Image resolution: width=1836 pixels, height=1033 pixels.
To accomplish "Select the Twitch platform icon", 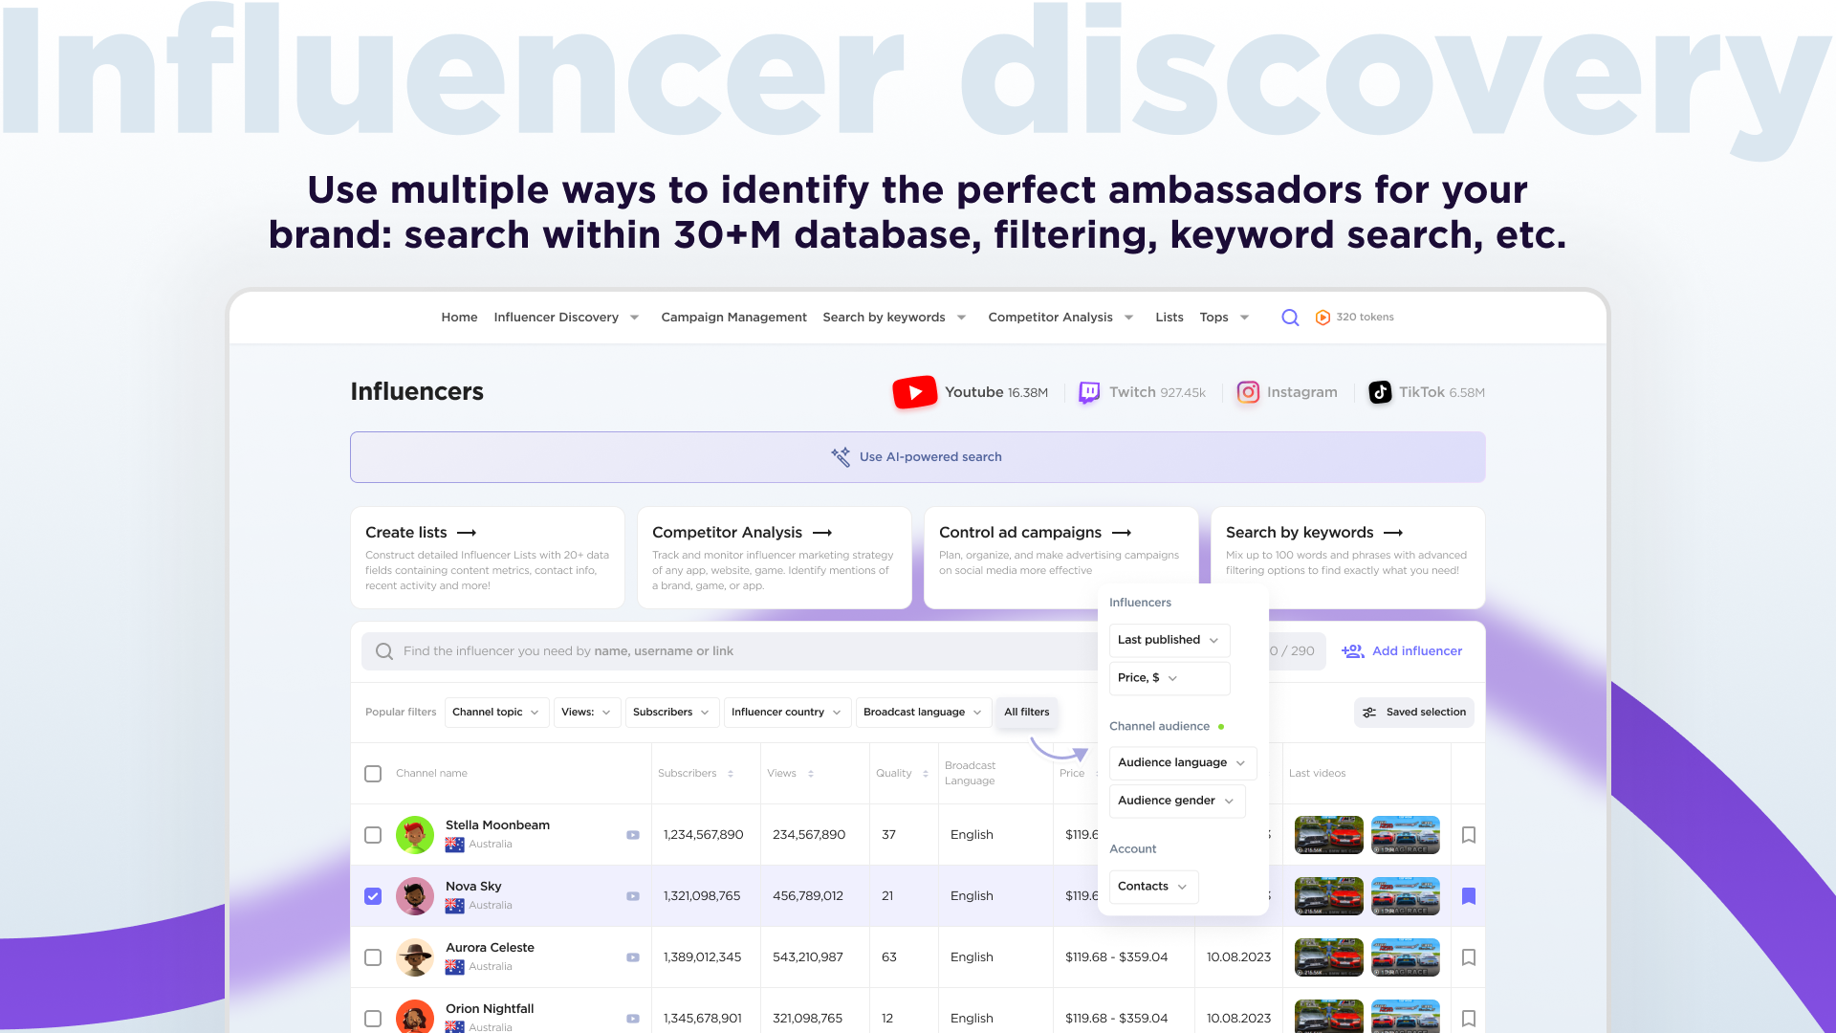I will 1089,392.
